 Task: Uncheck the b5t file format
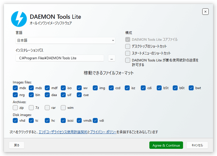(159, 88)
